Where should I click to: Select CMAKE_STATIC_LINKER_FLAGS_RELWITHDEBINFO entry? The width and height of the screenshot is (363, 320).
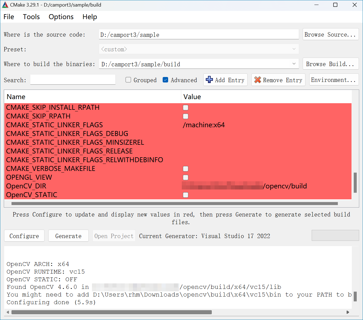point(85,160)
